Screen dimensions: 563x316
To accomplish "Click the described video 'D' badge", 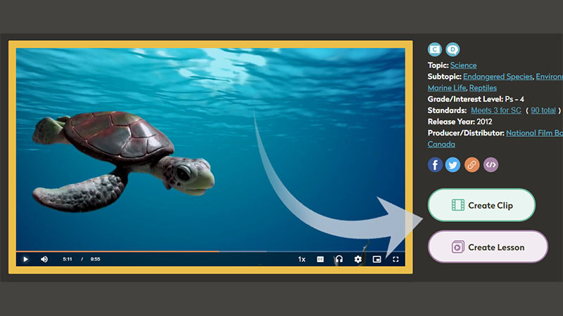I will (x=453, y=49).
